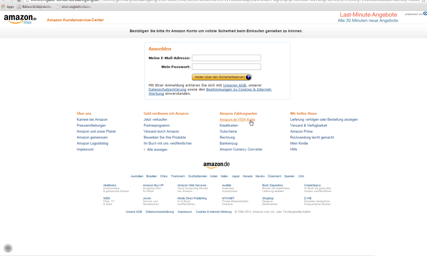Select China country link
Viewport: 427px width, 256px height.
tap(164, 176)
